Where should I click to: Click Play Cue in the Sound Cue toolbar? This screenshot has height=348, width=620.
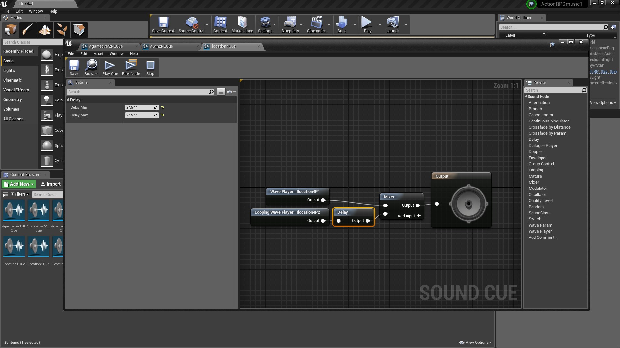(110, 67)
